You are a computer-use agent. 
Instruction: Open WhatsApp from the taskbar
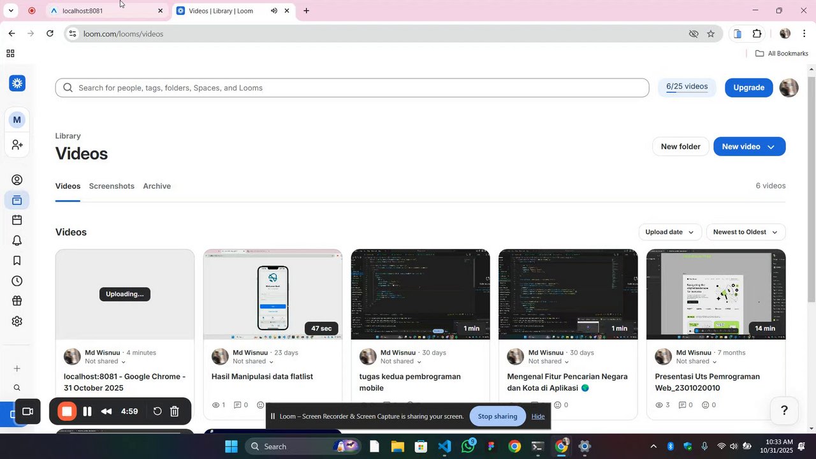(x=468, y=446)
